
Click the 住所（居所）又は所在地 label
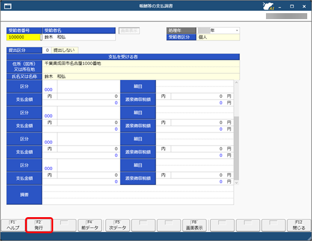(x=25, y=67)
